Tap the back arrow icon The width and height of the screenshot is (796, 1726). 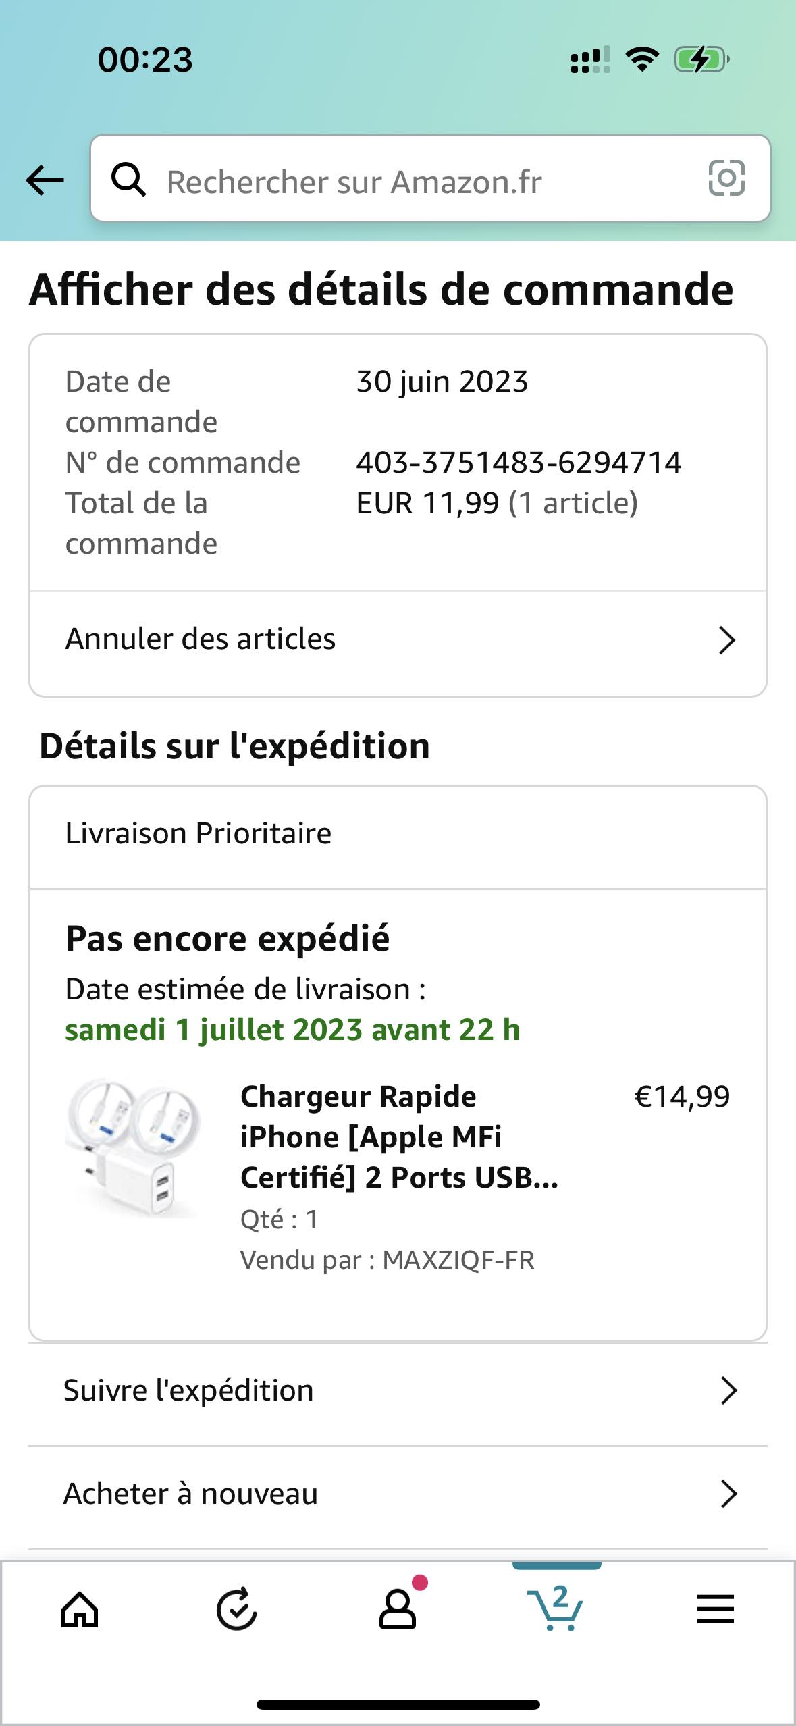pos(45,180)
